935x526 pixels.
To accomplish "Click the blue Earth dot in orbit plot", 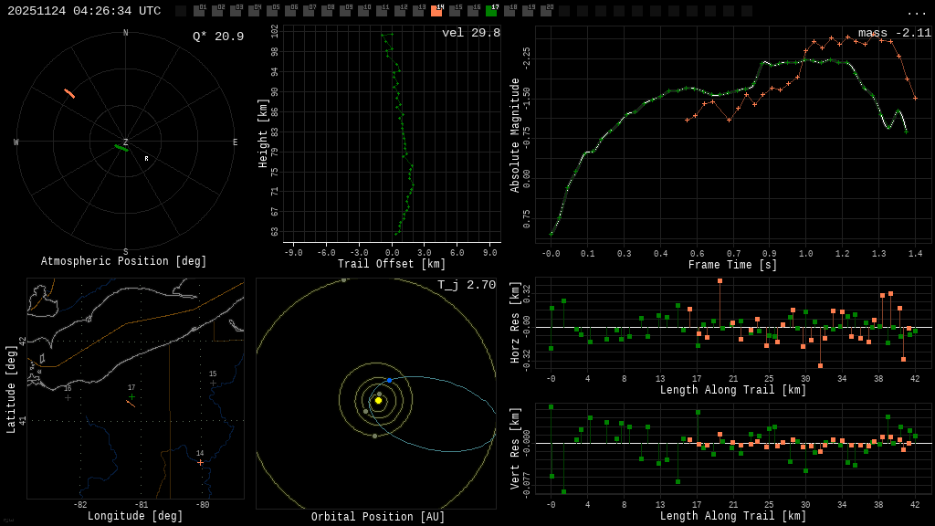I will [x=389, y=380].
